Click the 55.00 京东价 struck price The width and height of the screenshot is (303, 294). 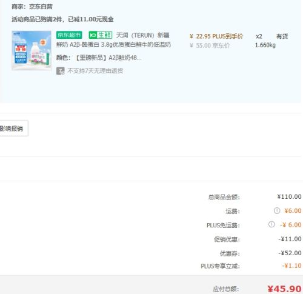pos(210,45)
